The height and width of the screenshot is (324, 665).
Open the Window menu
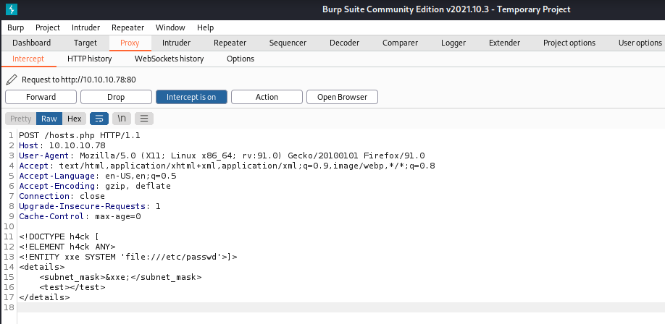click(x=170, y=27)
